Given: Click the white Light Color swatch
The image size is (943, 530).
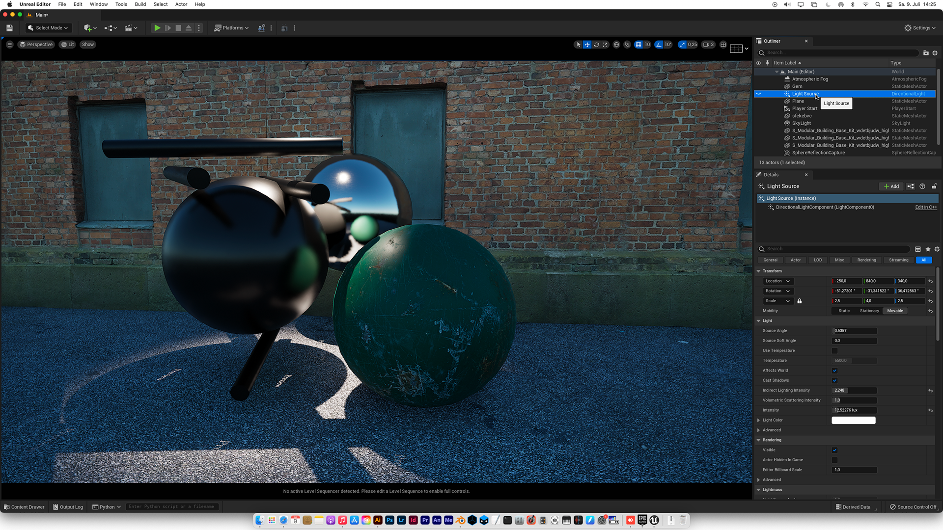Looking at the screenshot, I should (853, 421).
